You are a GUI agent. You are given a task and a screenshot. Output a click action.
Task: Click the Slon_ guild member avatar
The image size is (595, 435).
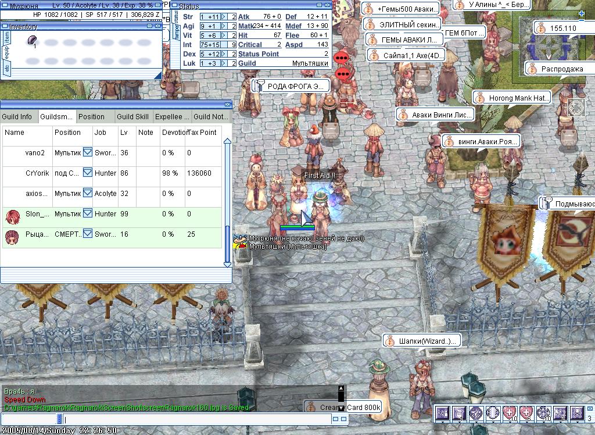click(13, 217)
